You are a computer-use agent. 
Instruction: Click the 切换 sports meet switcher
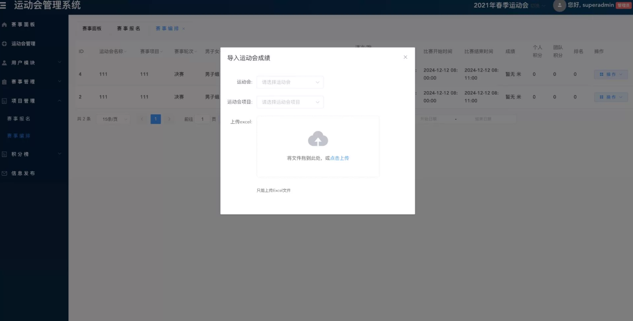click(x=538, y=6)
